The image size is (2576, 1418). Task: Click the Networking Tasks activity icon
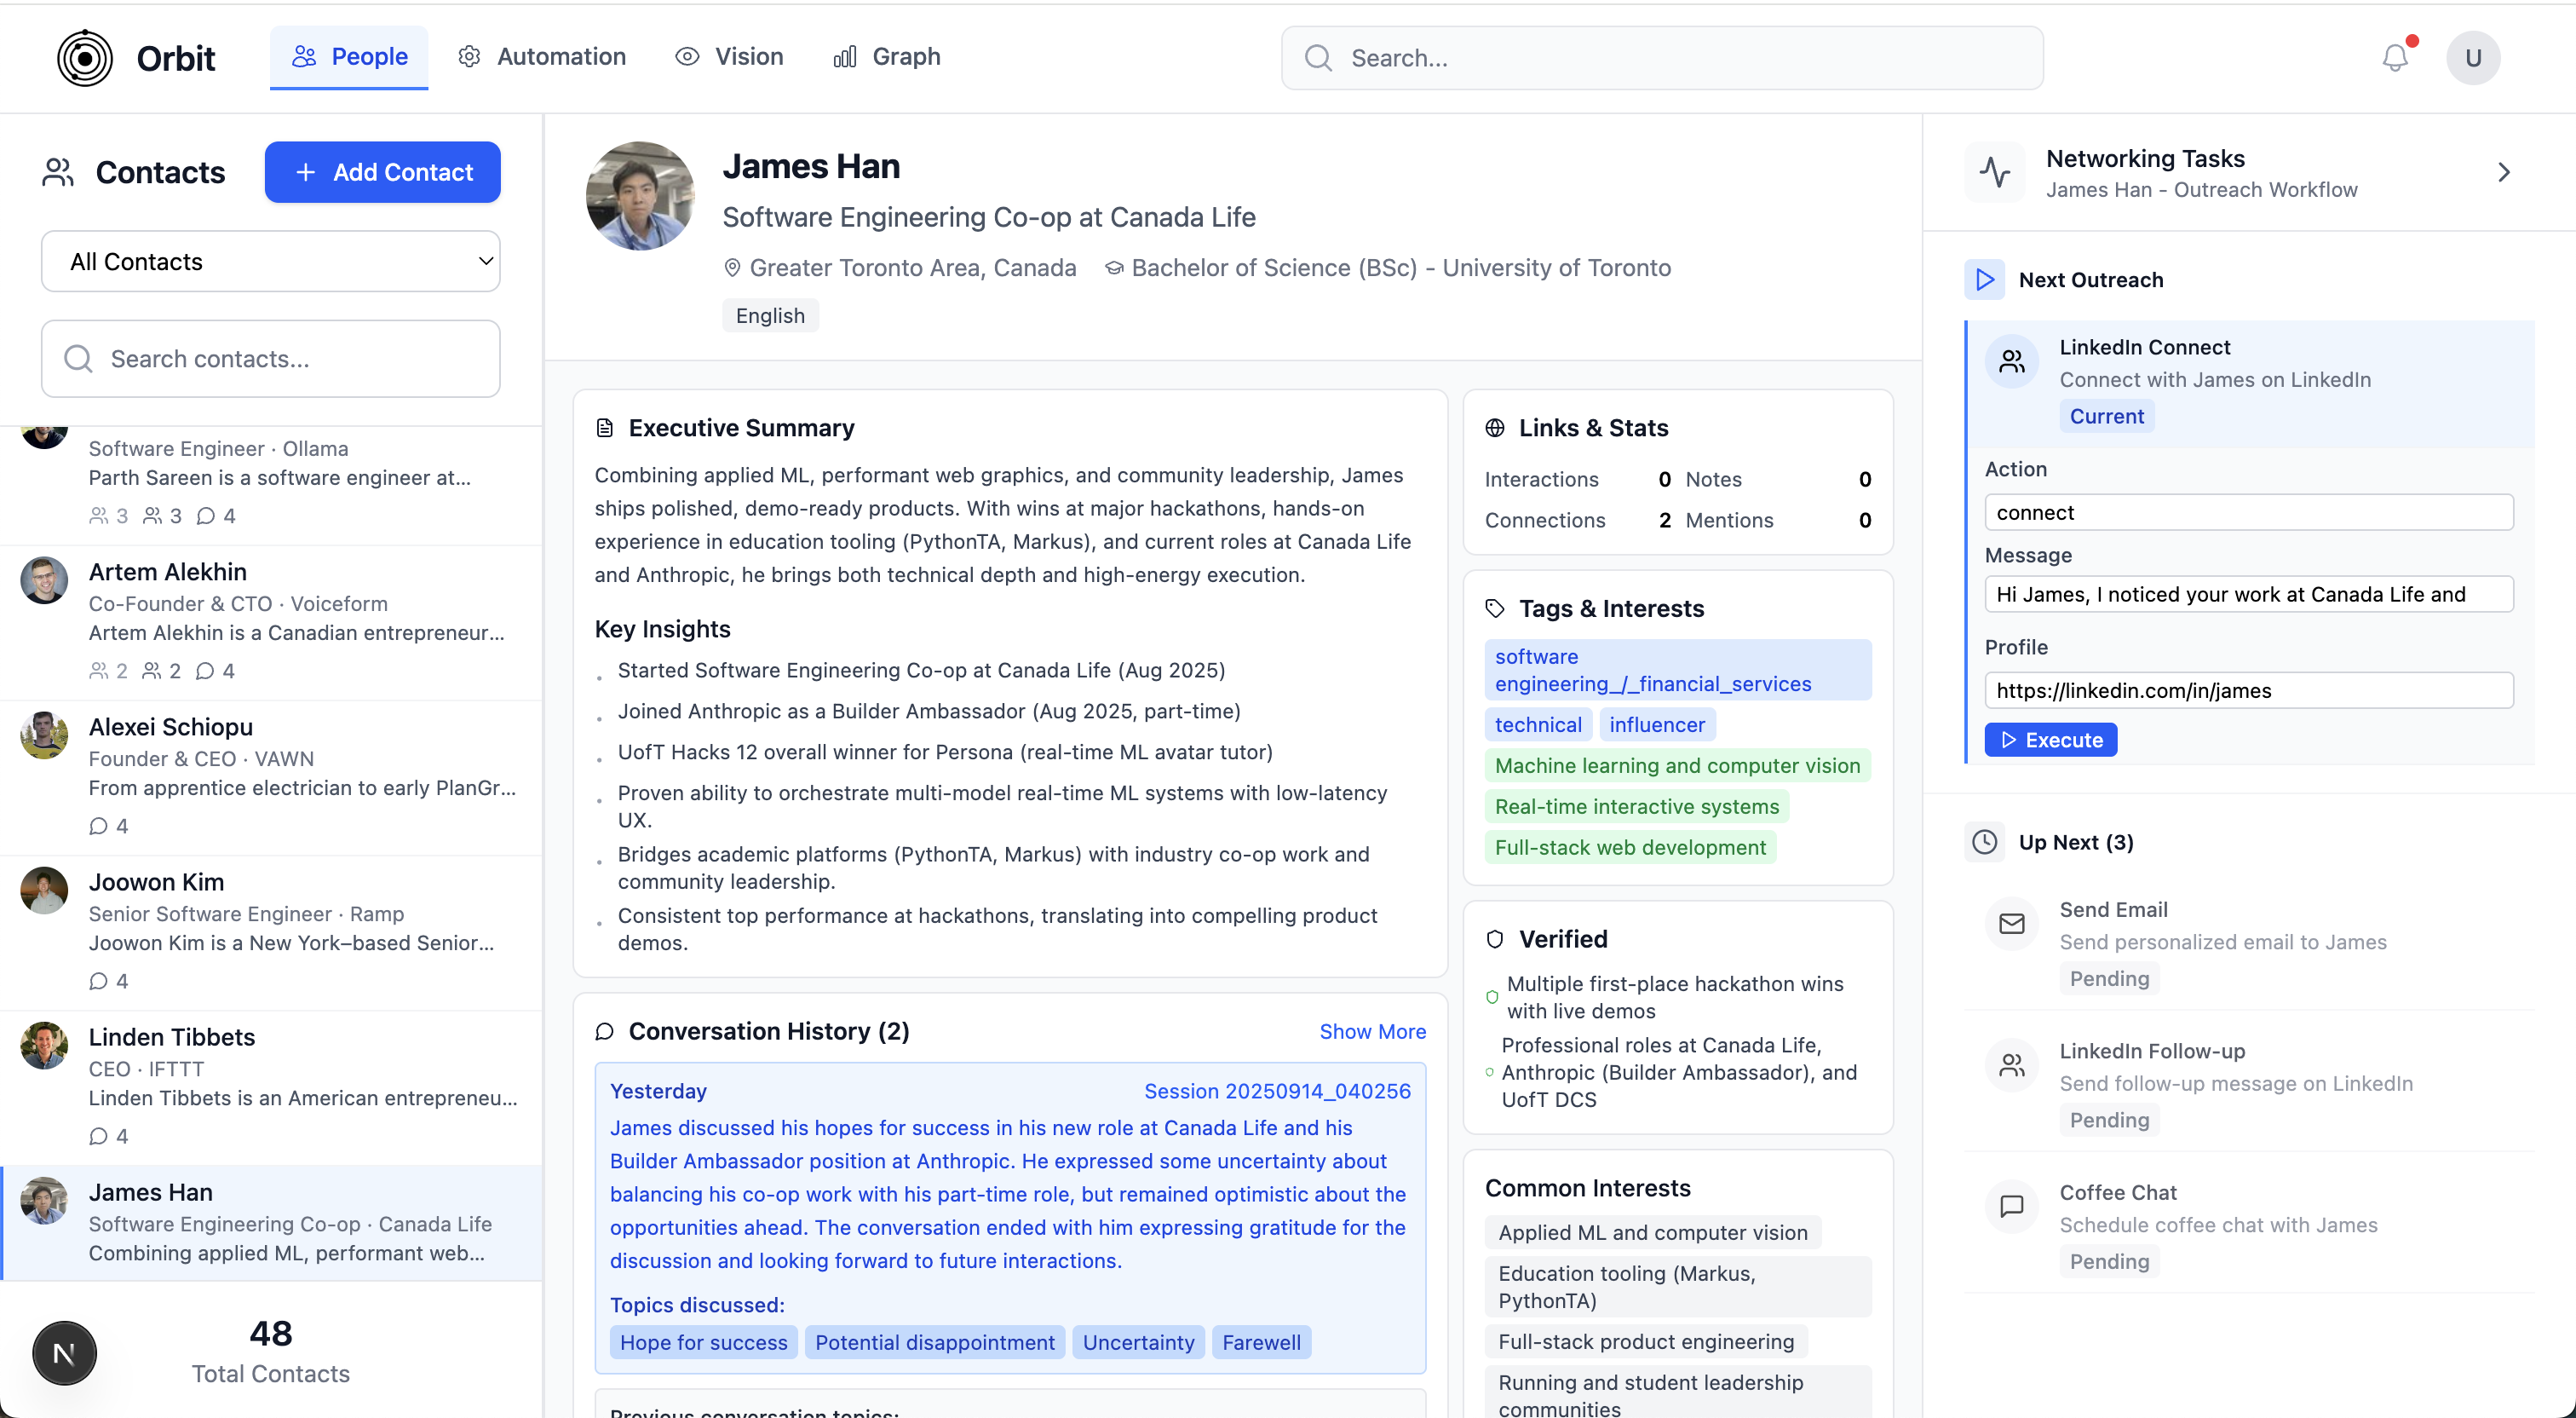click(x=1995, y=172)
